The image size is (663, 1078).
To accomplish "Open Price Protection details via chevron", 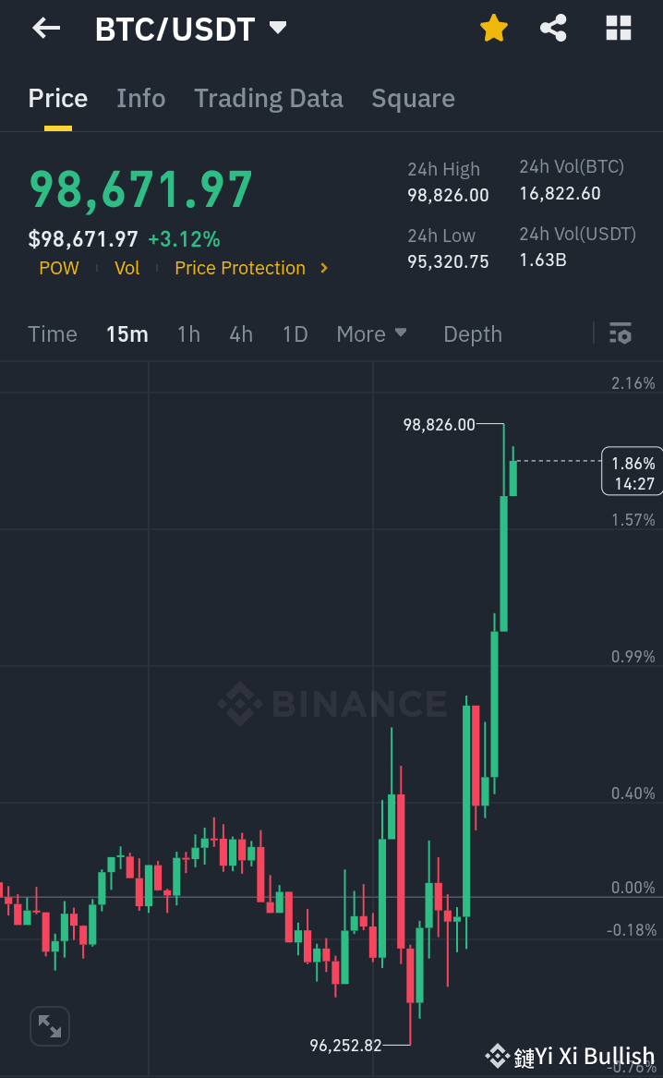I will click(x=323, y=268).
